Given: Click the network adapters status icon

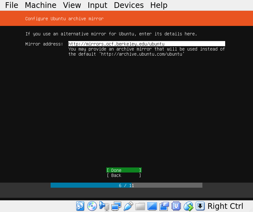Looking at the screenshot, I should click(x=116, y=206).
